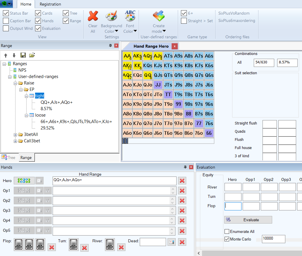The height and width of the screenshot is (256, 302).
Task: Switch to the Registration ribbon tab
Action: (50, 4)
